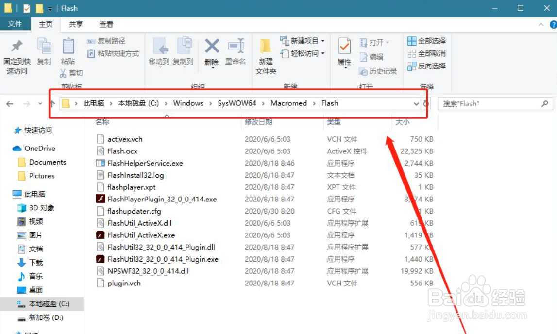This screenshot has height=334, width=557.
Task: Click the Copy icon in the ribbon
Action: (44, 47)
